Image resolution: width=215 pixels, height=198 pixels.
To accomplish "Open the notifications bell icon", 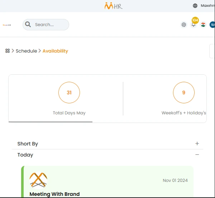I will click(x=193, y=25).
